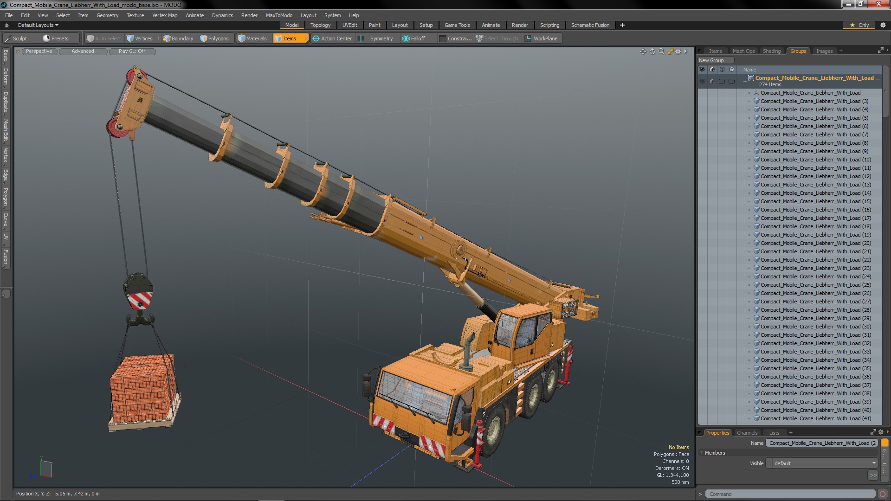Open the Visible default dropdown
This screenshot has width=891, height=501.
click(822, 463)
